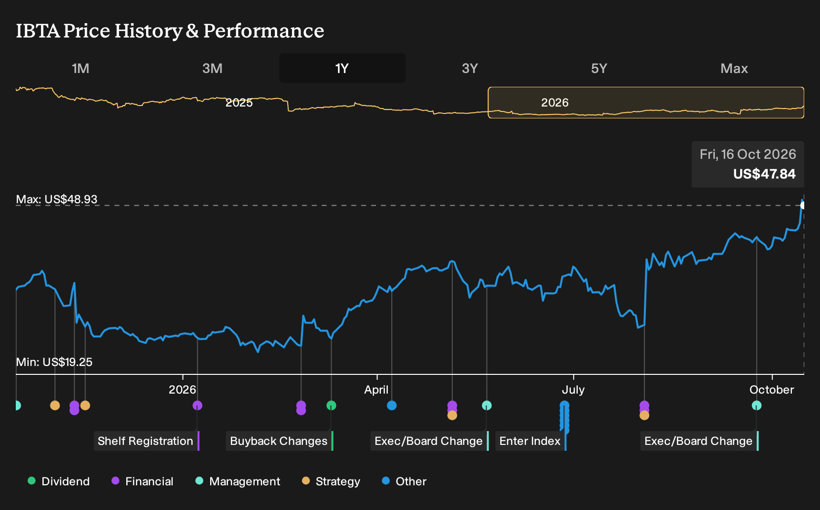The width and height of the screenshot is (820, 510).
Task: Toggle the Financial legend filter
Action: pos(142,481)
